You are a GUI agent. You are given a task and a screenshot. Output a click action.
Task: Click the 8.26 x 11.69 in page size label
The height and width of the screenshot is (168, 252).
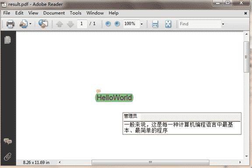tap(36, 162)
